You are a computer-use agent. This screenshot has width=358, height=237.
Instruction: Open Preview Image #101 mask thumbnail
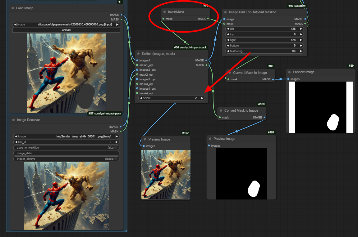241,174
